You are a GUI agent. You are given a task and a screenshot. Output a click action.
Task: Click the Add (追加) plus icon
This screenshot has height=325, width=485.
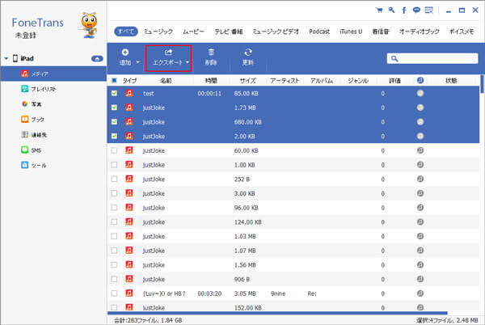(x=125, y=53)
